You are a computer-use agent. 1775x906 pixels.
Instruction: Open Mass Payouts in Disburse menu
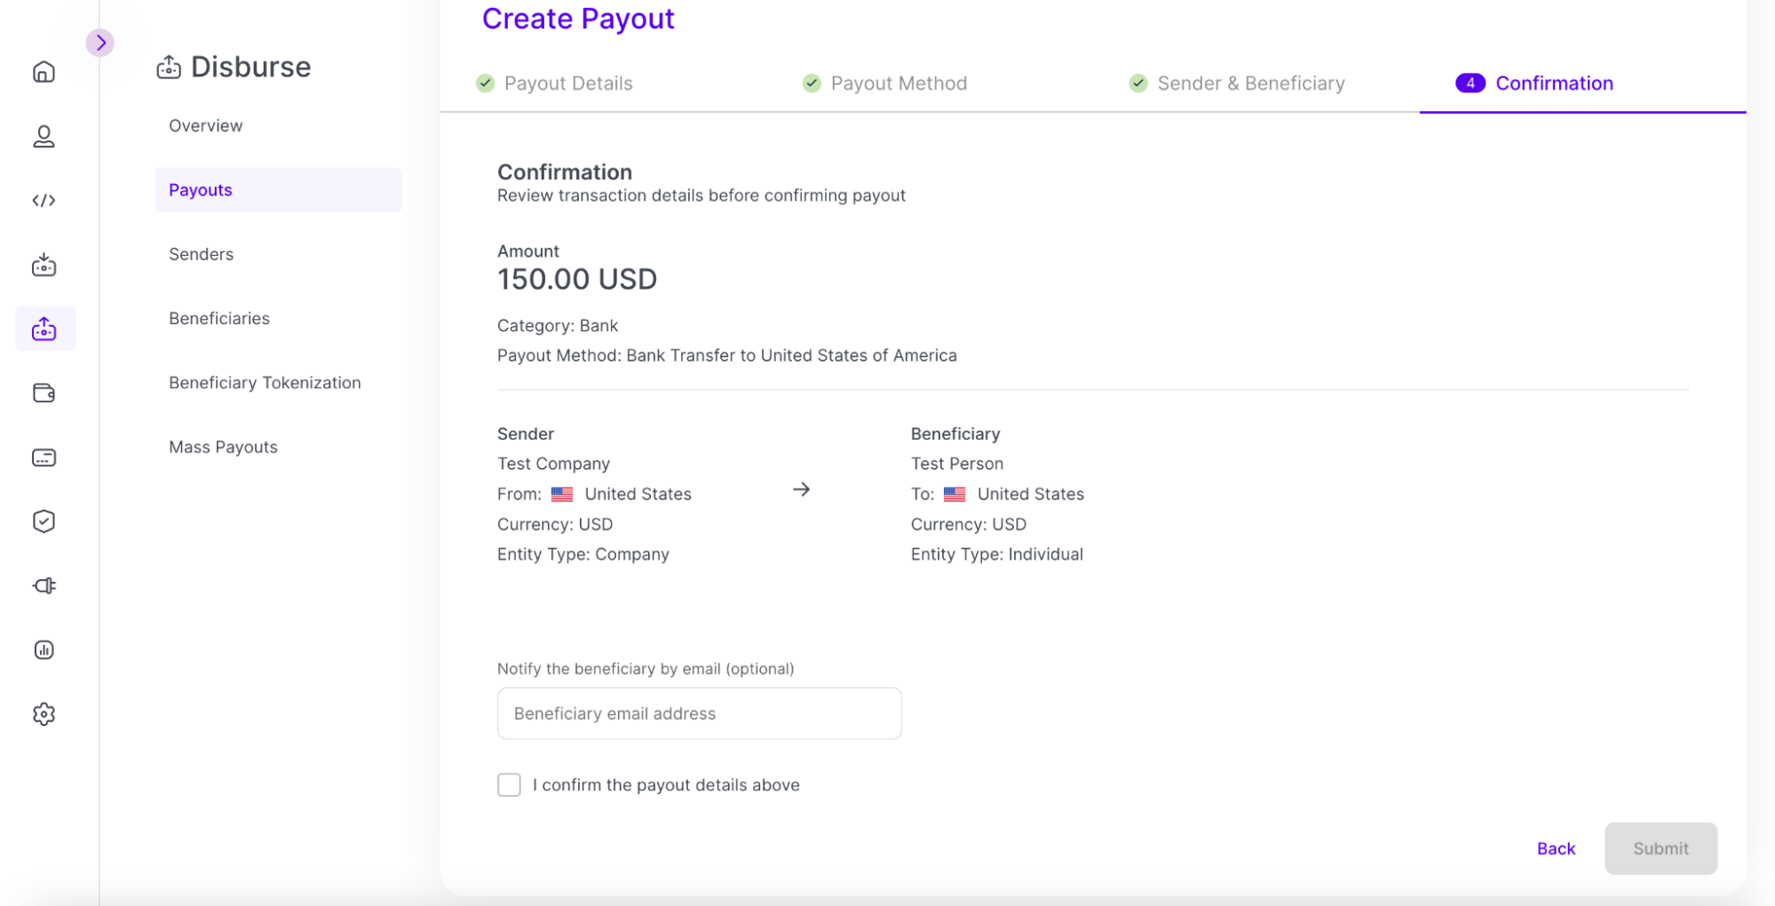click(223, 447)
